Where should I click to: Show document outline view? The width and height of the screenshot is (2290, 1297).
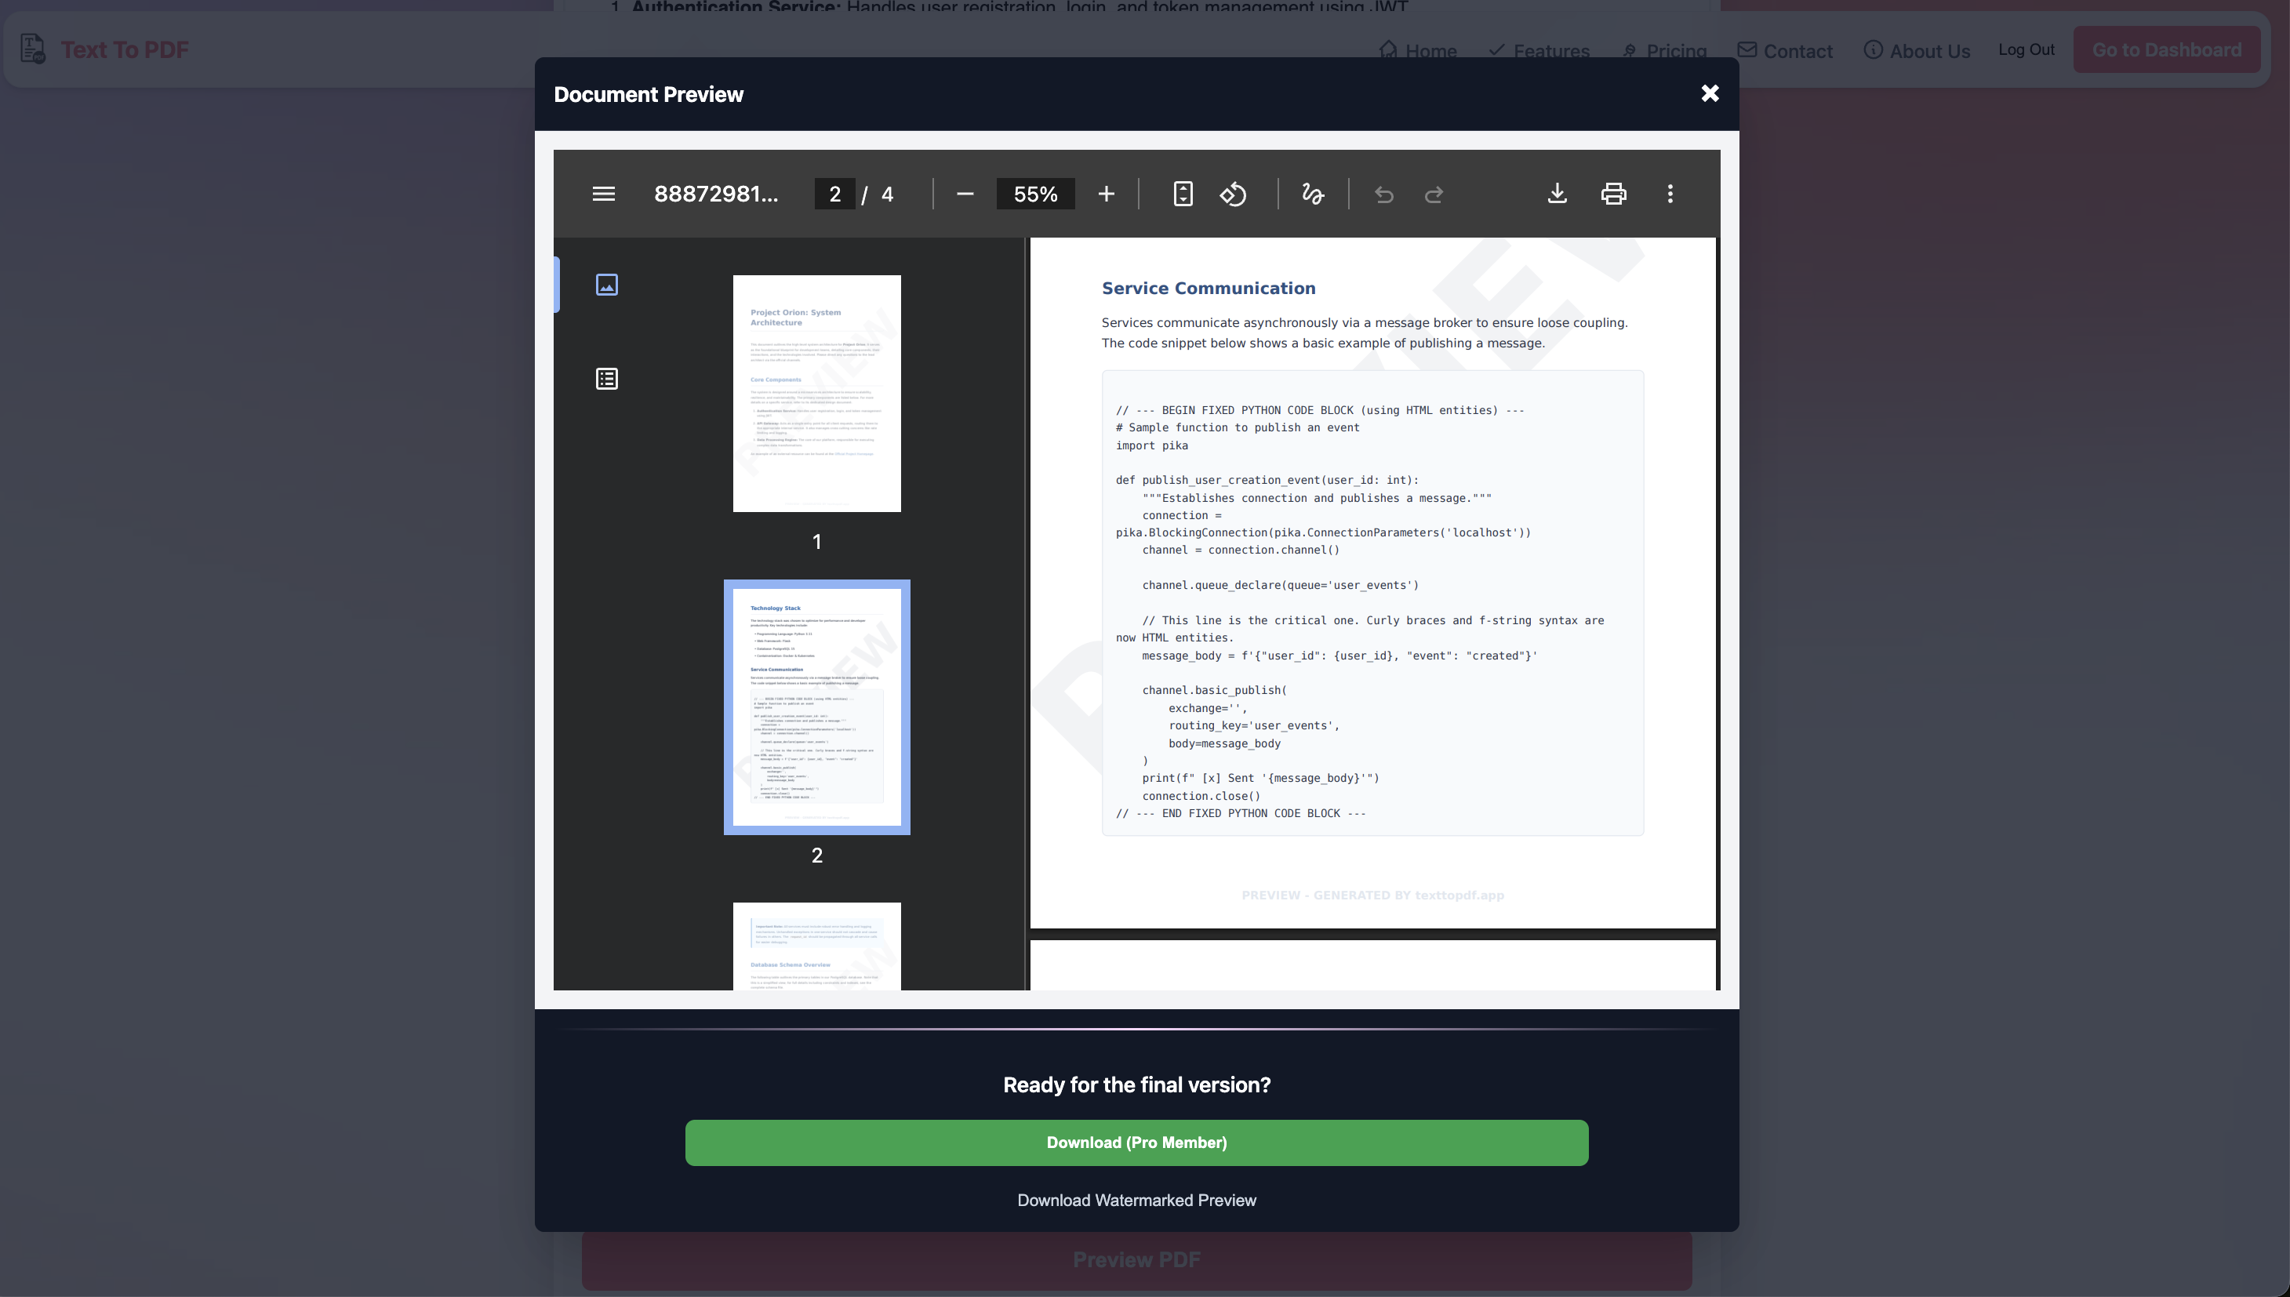[606, 379]
